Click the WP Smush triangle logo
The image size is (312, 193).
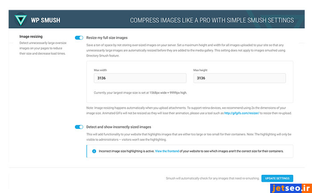[20, 20]
